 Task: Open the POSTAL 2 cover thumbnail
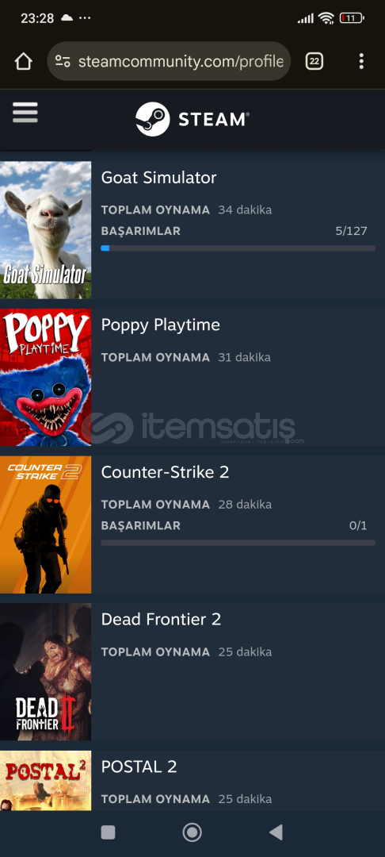[x=45, y=781]
